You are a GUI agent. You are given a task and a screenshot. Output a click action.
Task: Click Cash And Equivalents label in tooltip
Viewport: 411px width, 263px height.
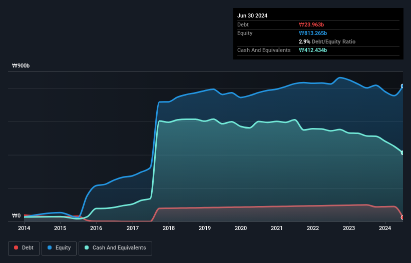(264, 50)
